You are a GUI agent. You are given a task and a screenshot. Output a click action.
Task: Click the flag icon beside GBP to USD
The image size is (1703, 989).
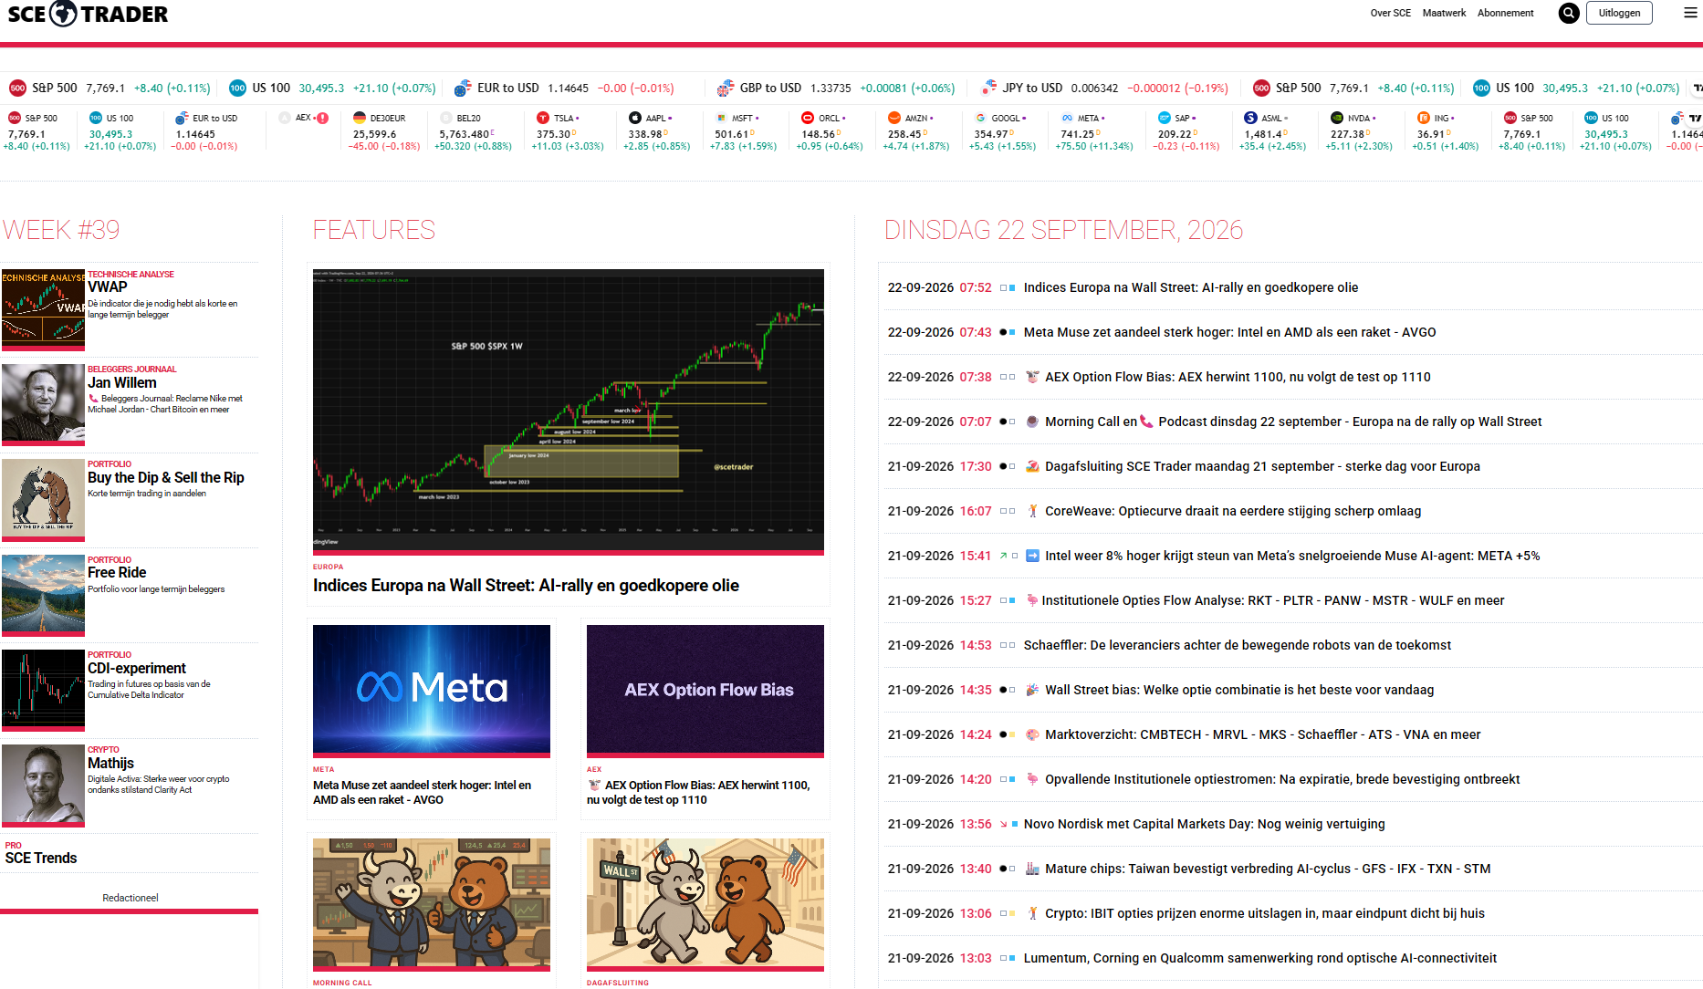726,88
